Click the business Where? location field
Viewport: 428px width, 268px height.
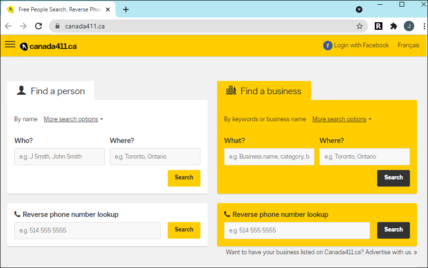point(365,157)
